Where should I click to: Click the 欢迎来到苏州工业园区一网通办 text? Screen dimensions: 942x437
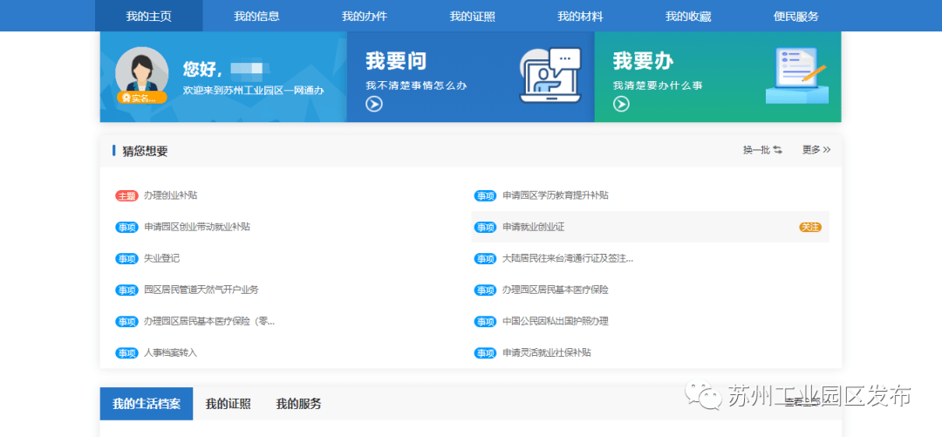coord(254,91)
